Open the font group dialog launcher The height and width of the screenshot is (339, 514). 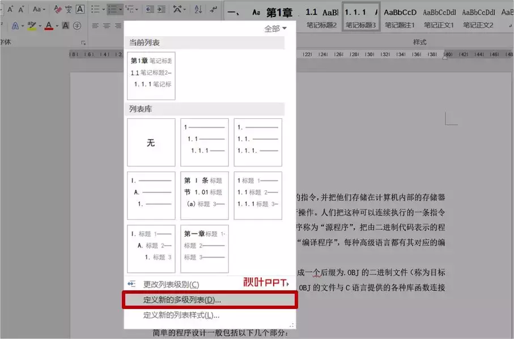83,42
